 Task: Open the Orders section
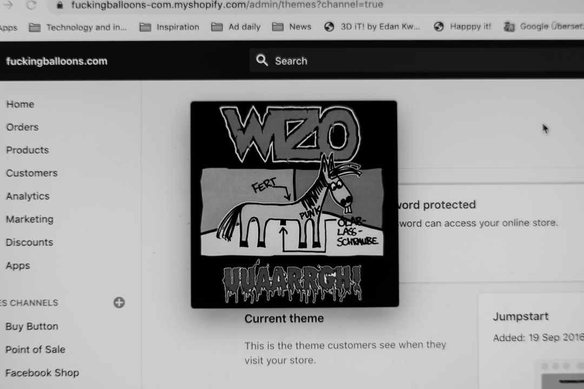[22, 128]
